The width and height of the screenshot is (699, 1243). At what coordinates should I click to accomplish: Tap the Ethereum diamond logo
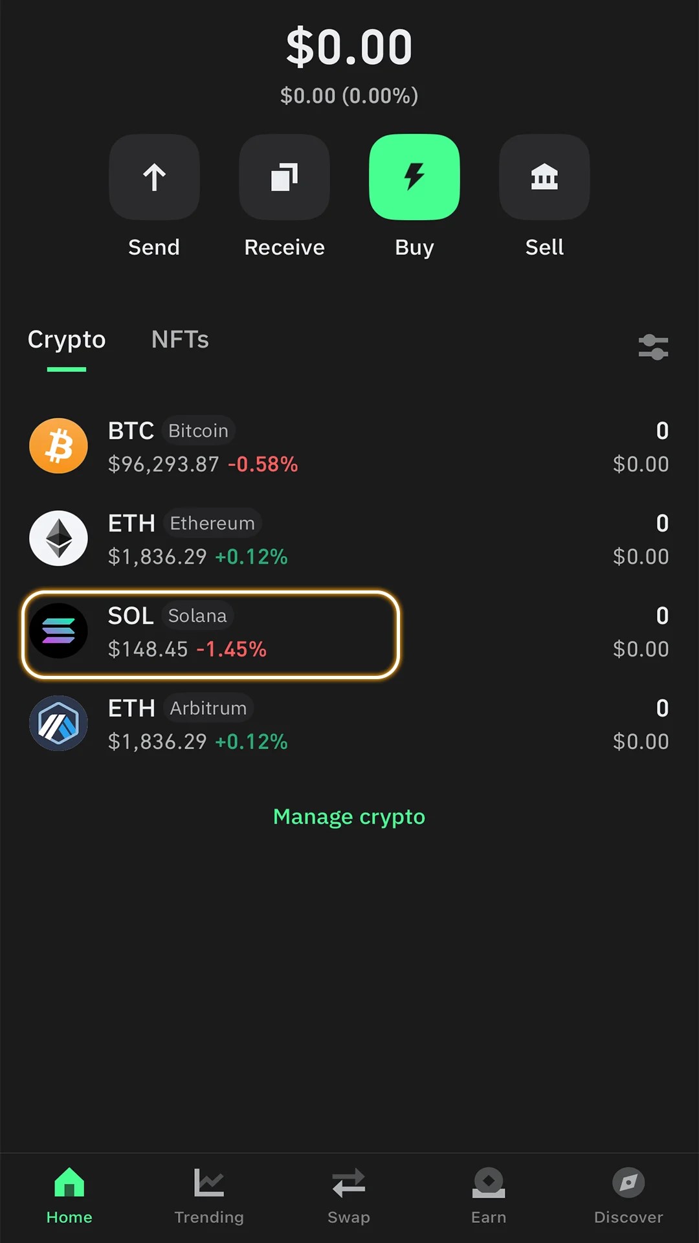pyautogui.click(x=59, y=539)
